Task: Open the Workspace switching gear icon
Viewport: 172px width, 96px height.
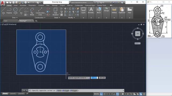Action: pyautogui.click(x=123, y=94)
